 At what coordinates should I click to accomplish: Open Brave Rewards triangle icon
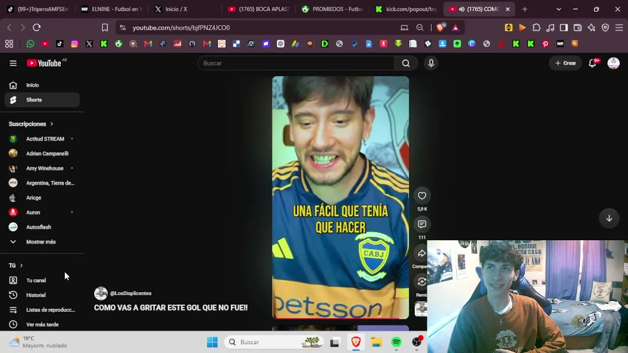(x=455, y=28)
